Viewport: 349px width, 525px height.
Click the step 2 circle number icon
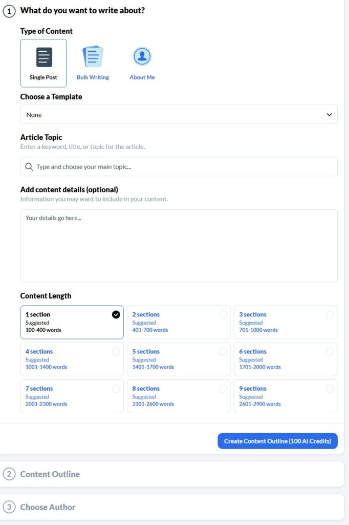point(9,474)
